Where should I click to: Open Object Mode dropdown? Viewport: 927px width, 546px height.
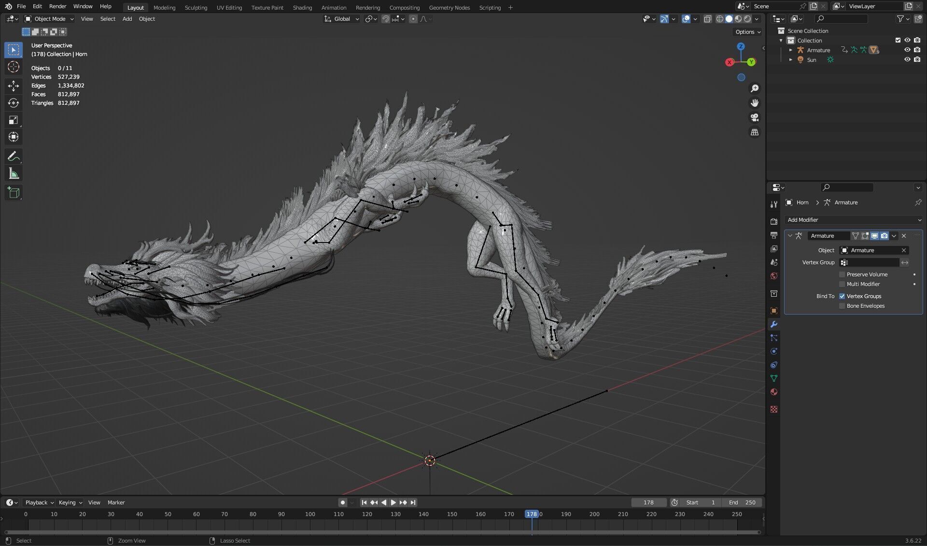[x=49, y=19]
